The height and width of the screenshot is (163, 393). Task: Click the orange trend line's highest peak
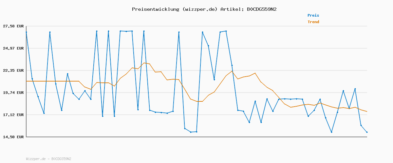[x=144, y=63]
